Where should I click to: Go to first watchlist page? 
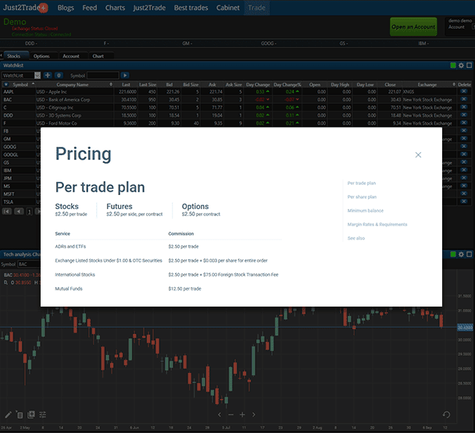point(7,211)
